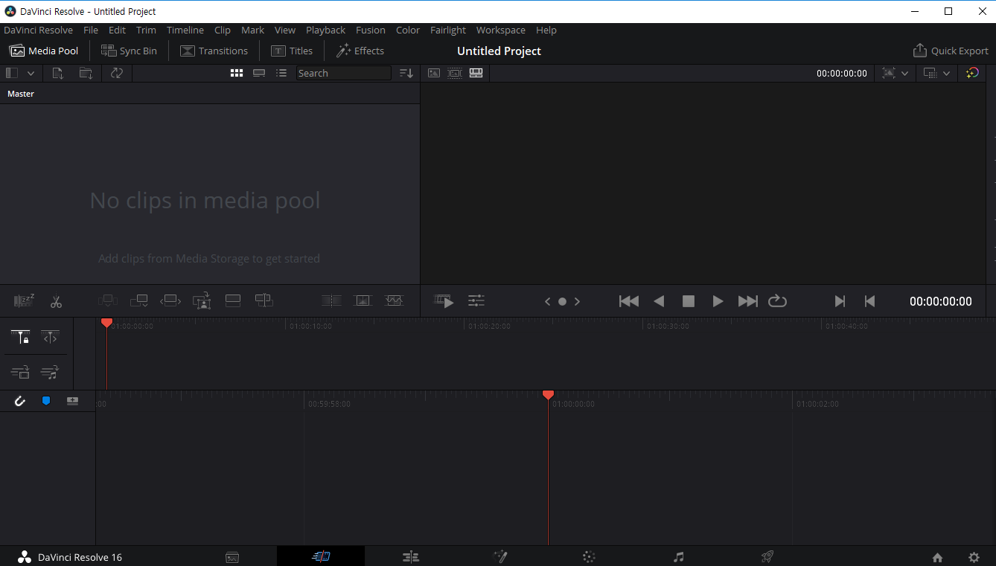The width and height of the screenshot is (996, 566).
Task: Open Project Settings gear icon
Action: [974, 557]
